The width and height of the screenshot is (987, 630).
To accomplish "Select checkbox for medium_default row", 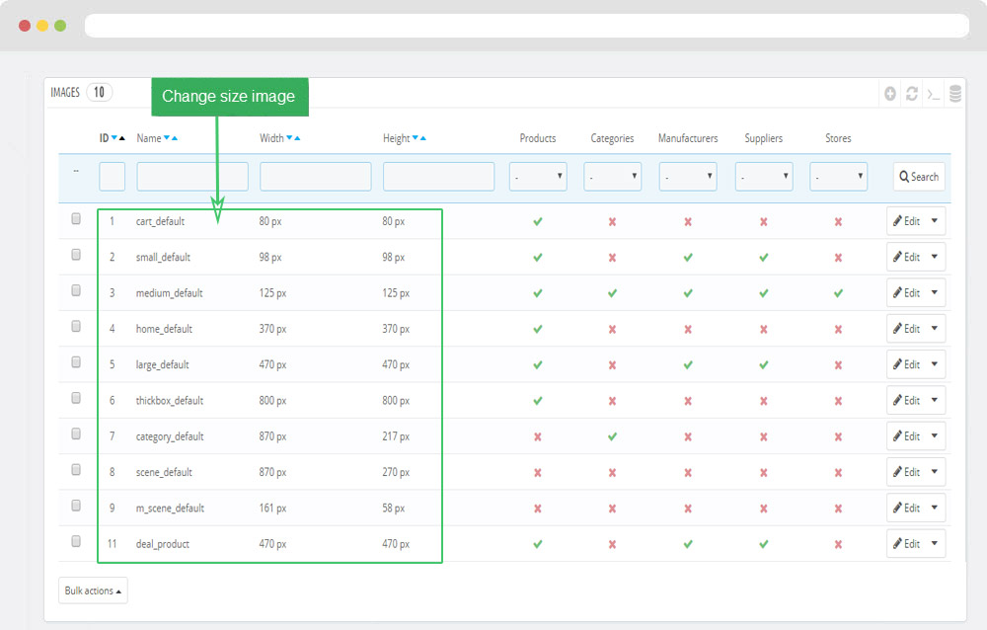I will click(76, 290).
